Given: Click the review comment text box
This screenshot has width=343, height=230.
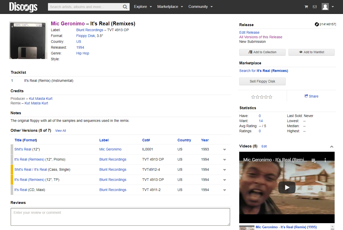Looking at the screenshot, I should 120,217.
